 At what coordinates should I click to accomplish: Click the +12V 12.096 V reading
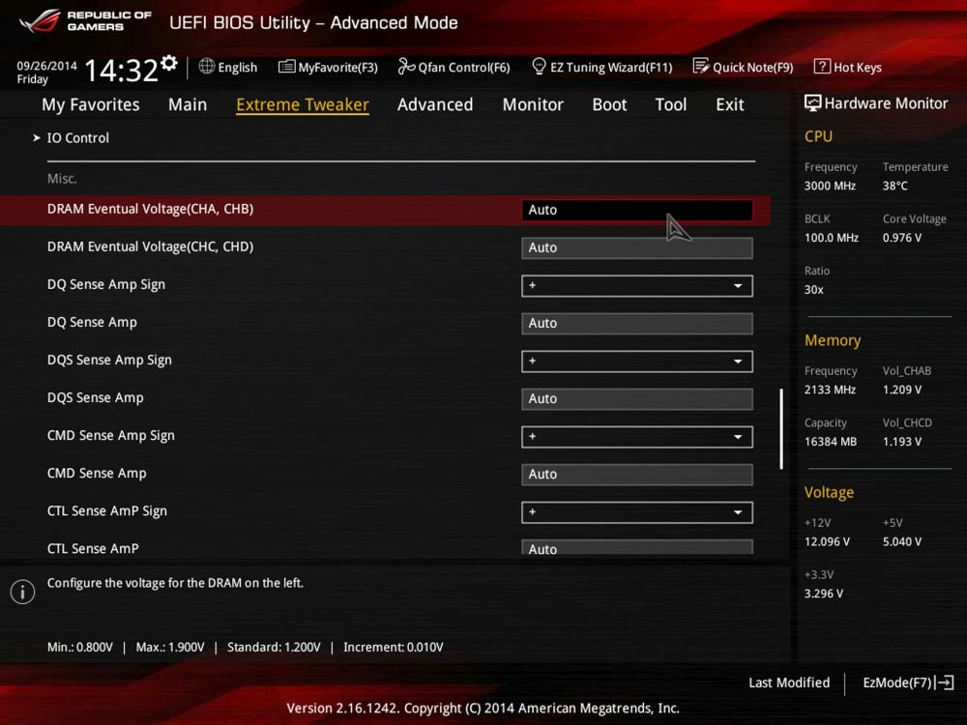point(827,542)
